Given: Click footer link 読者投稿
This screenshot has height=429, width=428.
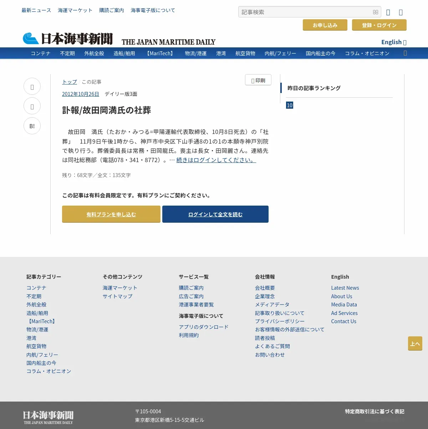Looking at the screenshot, I should (x=265, y=338).
